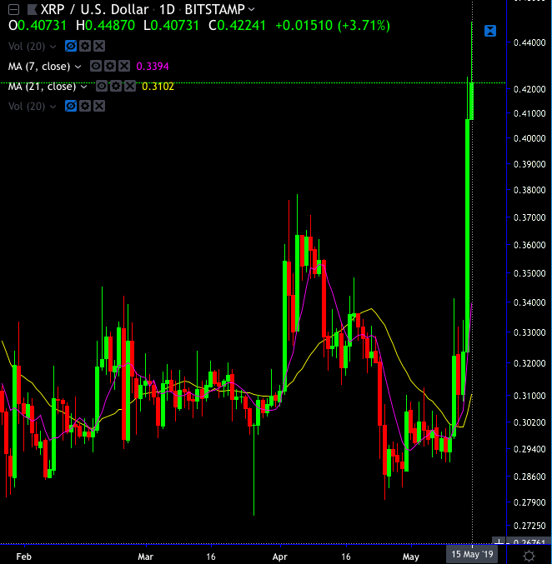Click the yellow 0.3102 MA value
Viewport: 552px width, 564px height.
coord(158,87)
